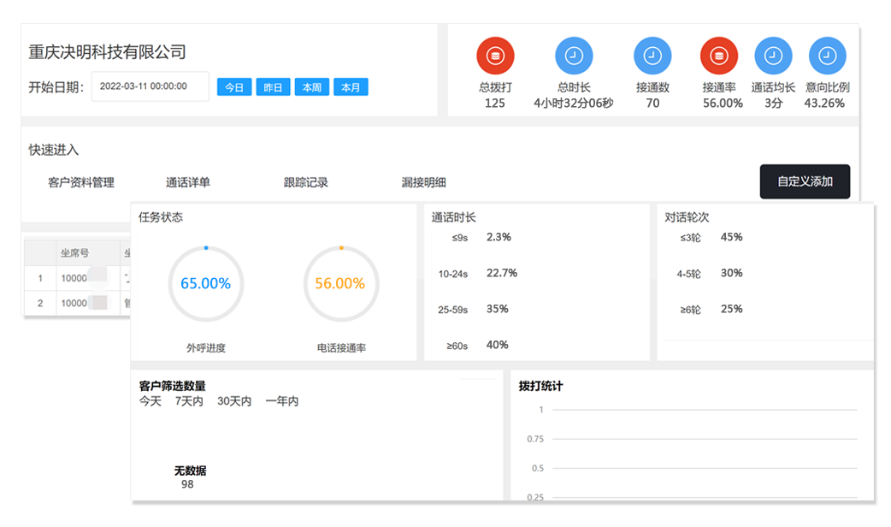Click the 意向比例 clock icon

pyautogui.click(x=827, y=56)
